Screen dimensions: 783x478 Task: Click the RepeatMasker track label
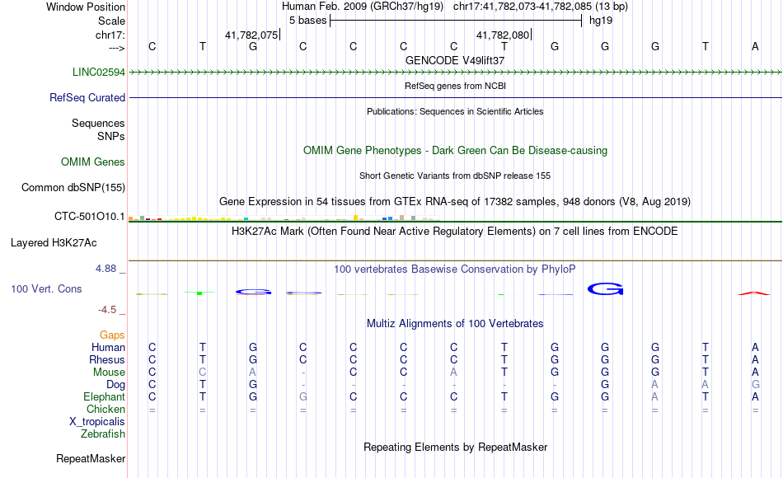click(91, 458)
